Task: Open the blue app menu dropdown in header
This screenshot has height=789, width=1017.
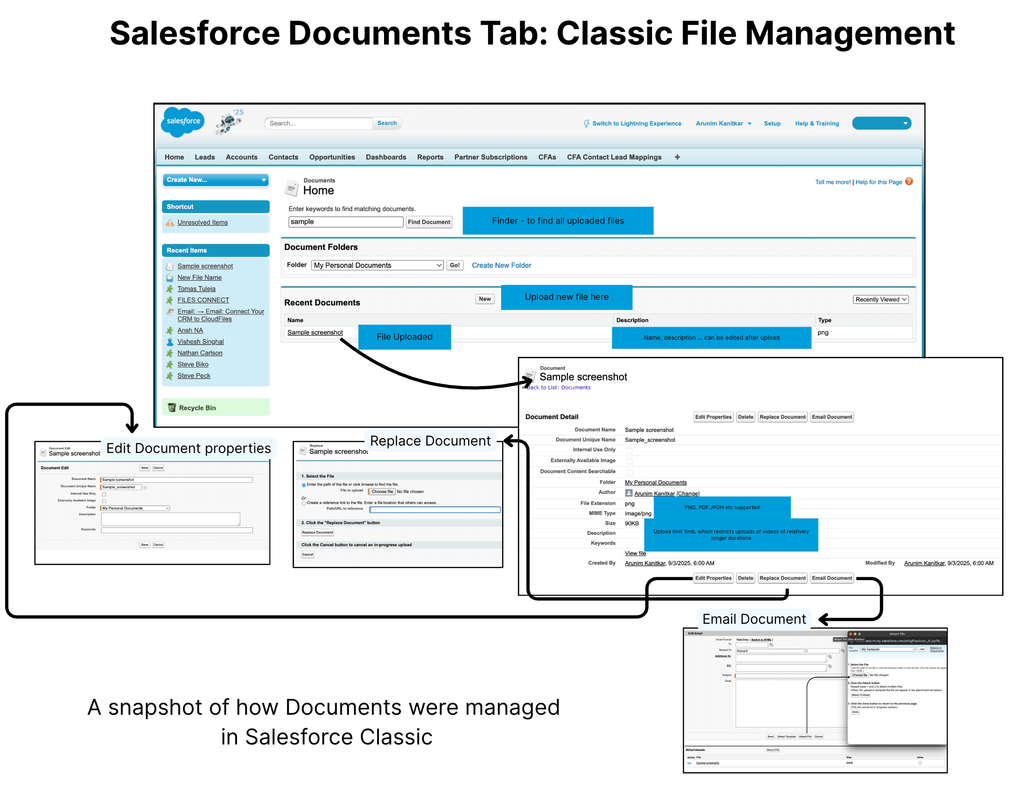Action: point(881,123)
